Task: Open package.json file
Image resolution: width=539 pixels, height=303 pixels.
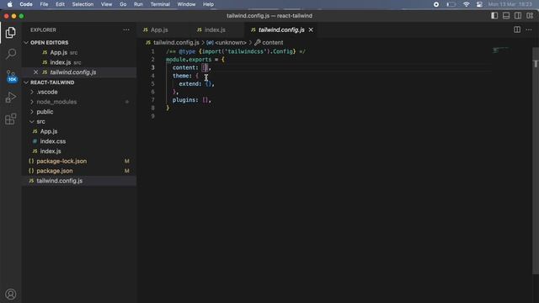Action: 79,171
